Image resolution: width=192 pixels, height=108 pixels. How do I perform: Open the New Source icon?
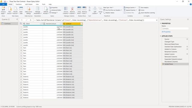10,10
